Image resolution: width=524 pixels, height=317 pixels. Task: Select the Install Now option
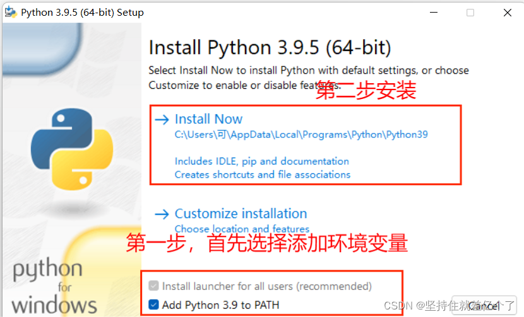[208, 119]
